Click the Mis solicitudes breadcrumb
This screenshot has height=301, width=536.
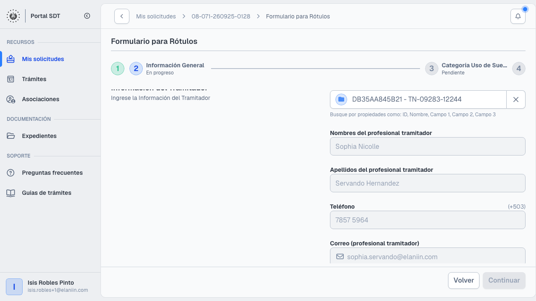pos(156,16)
